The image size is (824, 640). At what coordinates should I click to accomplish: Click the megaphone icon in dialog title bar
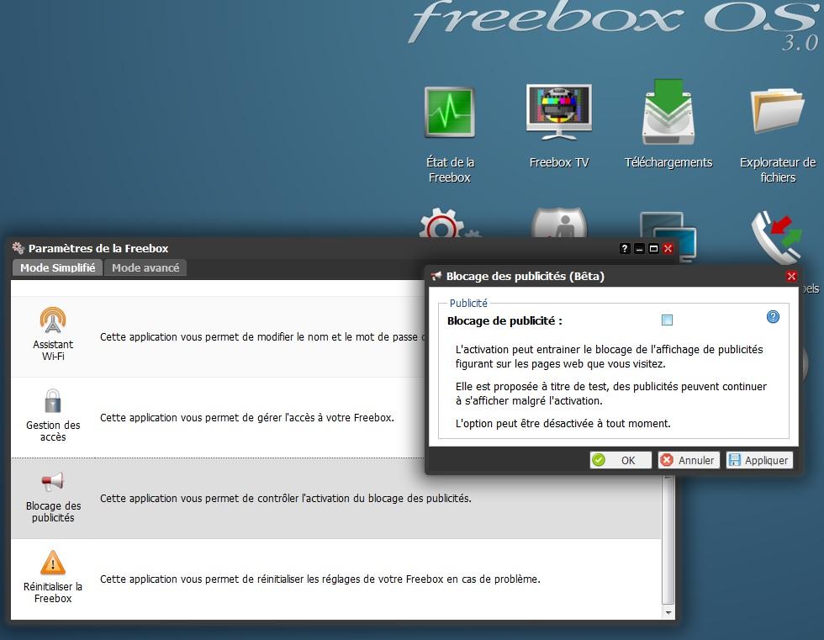click(x=436, y=276)
